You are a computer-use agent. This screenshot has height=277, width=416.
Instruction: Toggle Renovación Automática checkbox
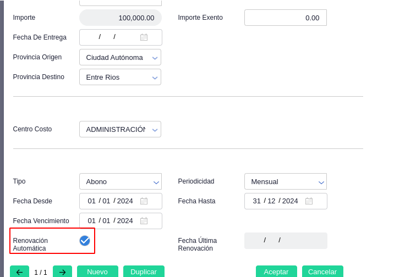(85, 241)
